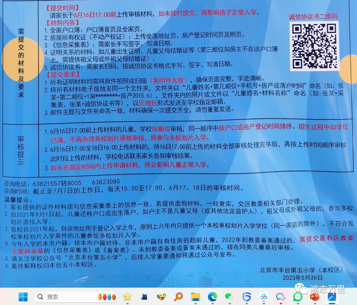Switch to the Photos app on taskbar

coord(332,297)
